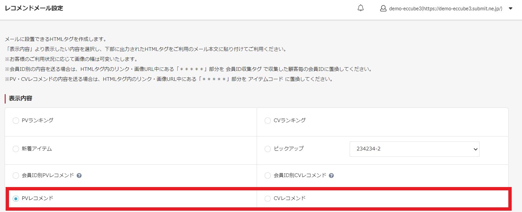This screenshot has width=522, height=212.
Task: Click the アイテムコード text in notes
Action: [x=266, y=80]
